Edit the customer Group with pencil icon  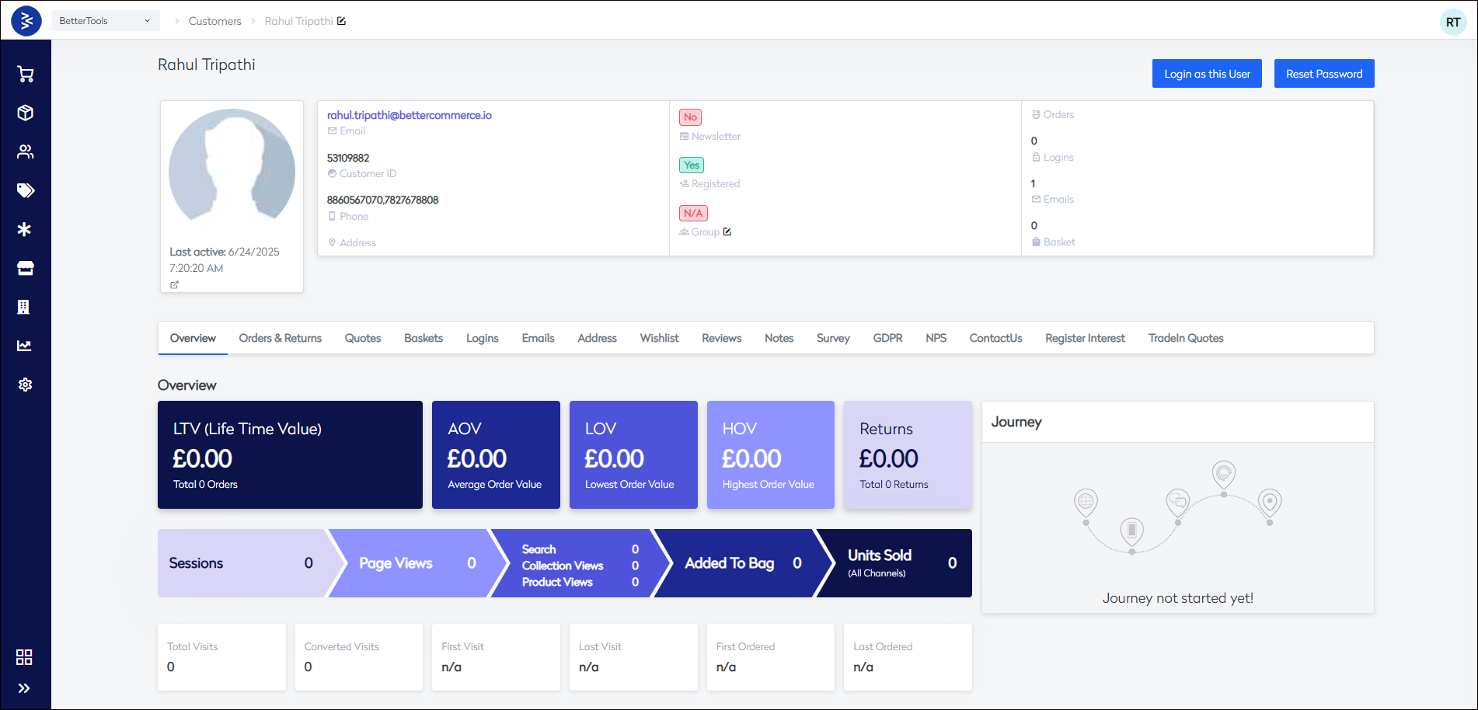click(727, 231)
